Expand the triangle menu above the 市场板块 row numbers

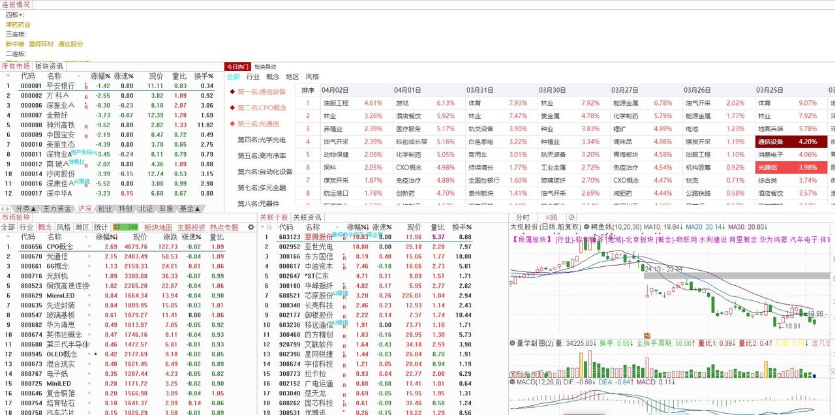pyautogui.click(x=8, y=237)
